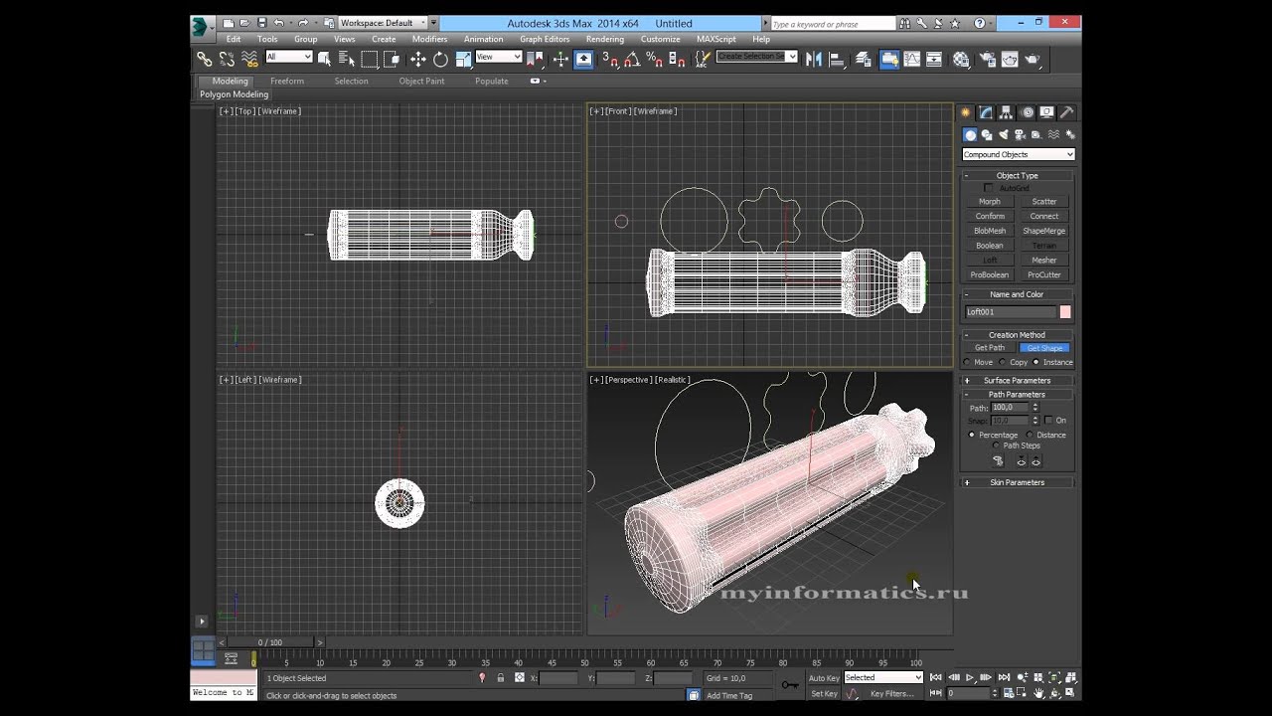Switch to Hierarchy command panel tab

pyautogui.click(x=1006, y=112)
